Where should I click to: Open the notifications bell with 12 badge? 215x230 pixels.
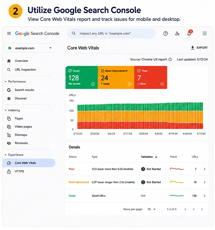coord(190,33)
